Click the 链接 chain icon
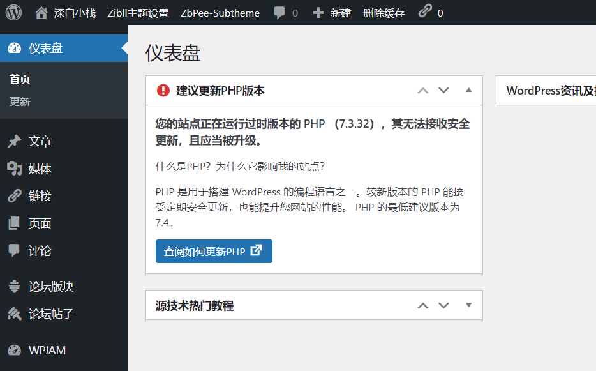Viewport: 596px width, 371px height. [15, 196]
